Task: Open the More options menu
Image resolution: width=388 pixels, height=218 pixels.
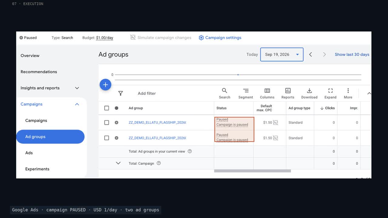Action: [348, 93]
